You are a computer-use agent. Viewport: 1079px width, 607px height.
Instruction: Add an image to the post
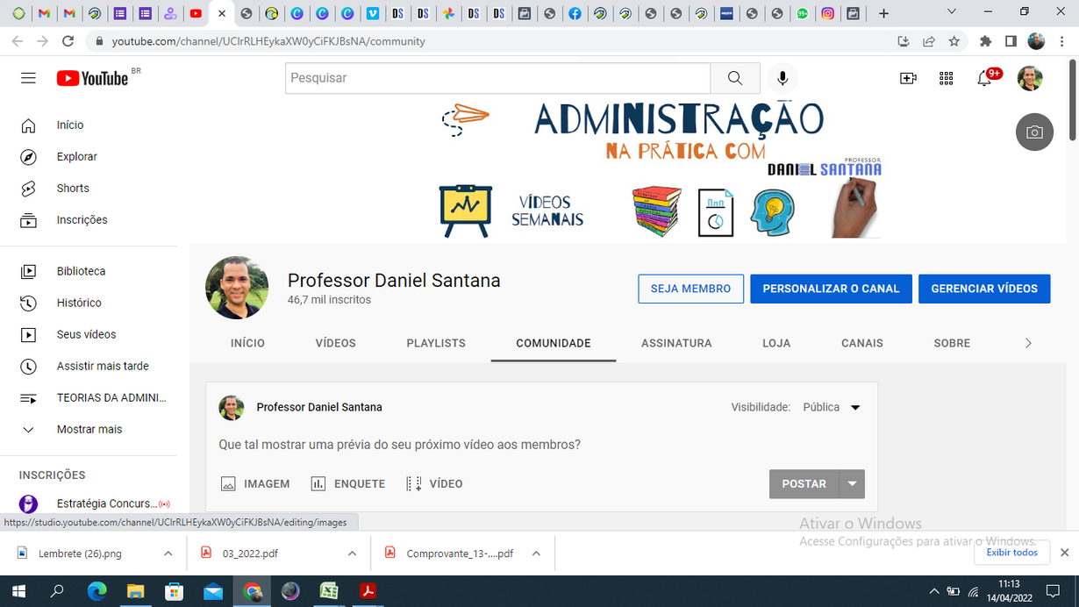pyautogui.click(x=255, y=484)
